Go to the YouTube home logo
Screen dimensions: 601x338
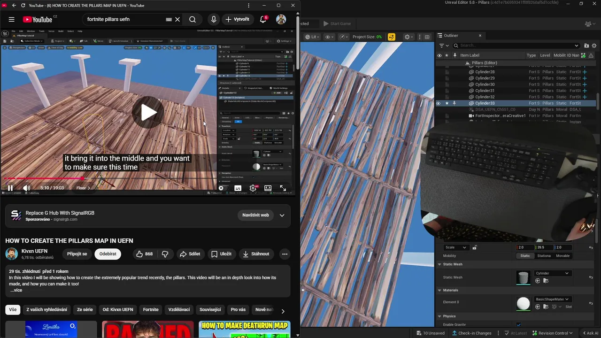(x=38, y=19)
